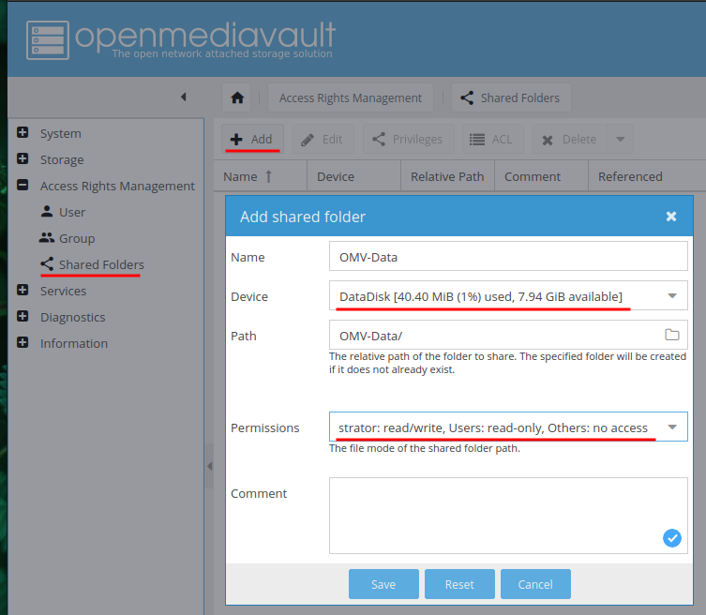Collapse the Access Rights Management tree node
Viewport: 706px width, 615px height.
tap(23, 185)
